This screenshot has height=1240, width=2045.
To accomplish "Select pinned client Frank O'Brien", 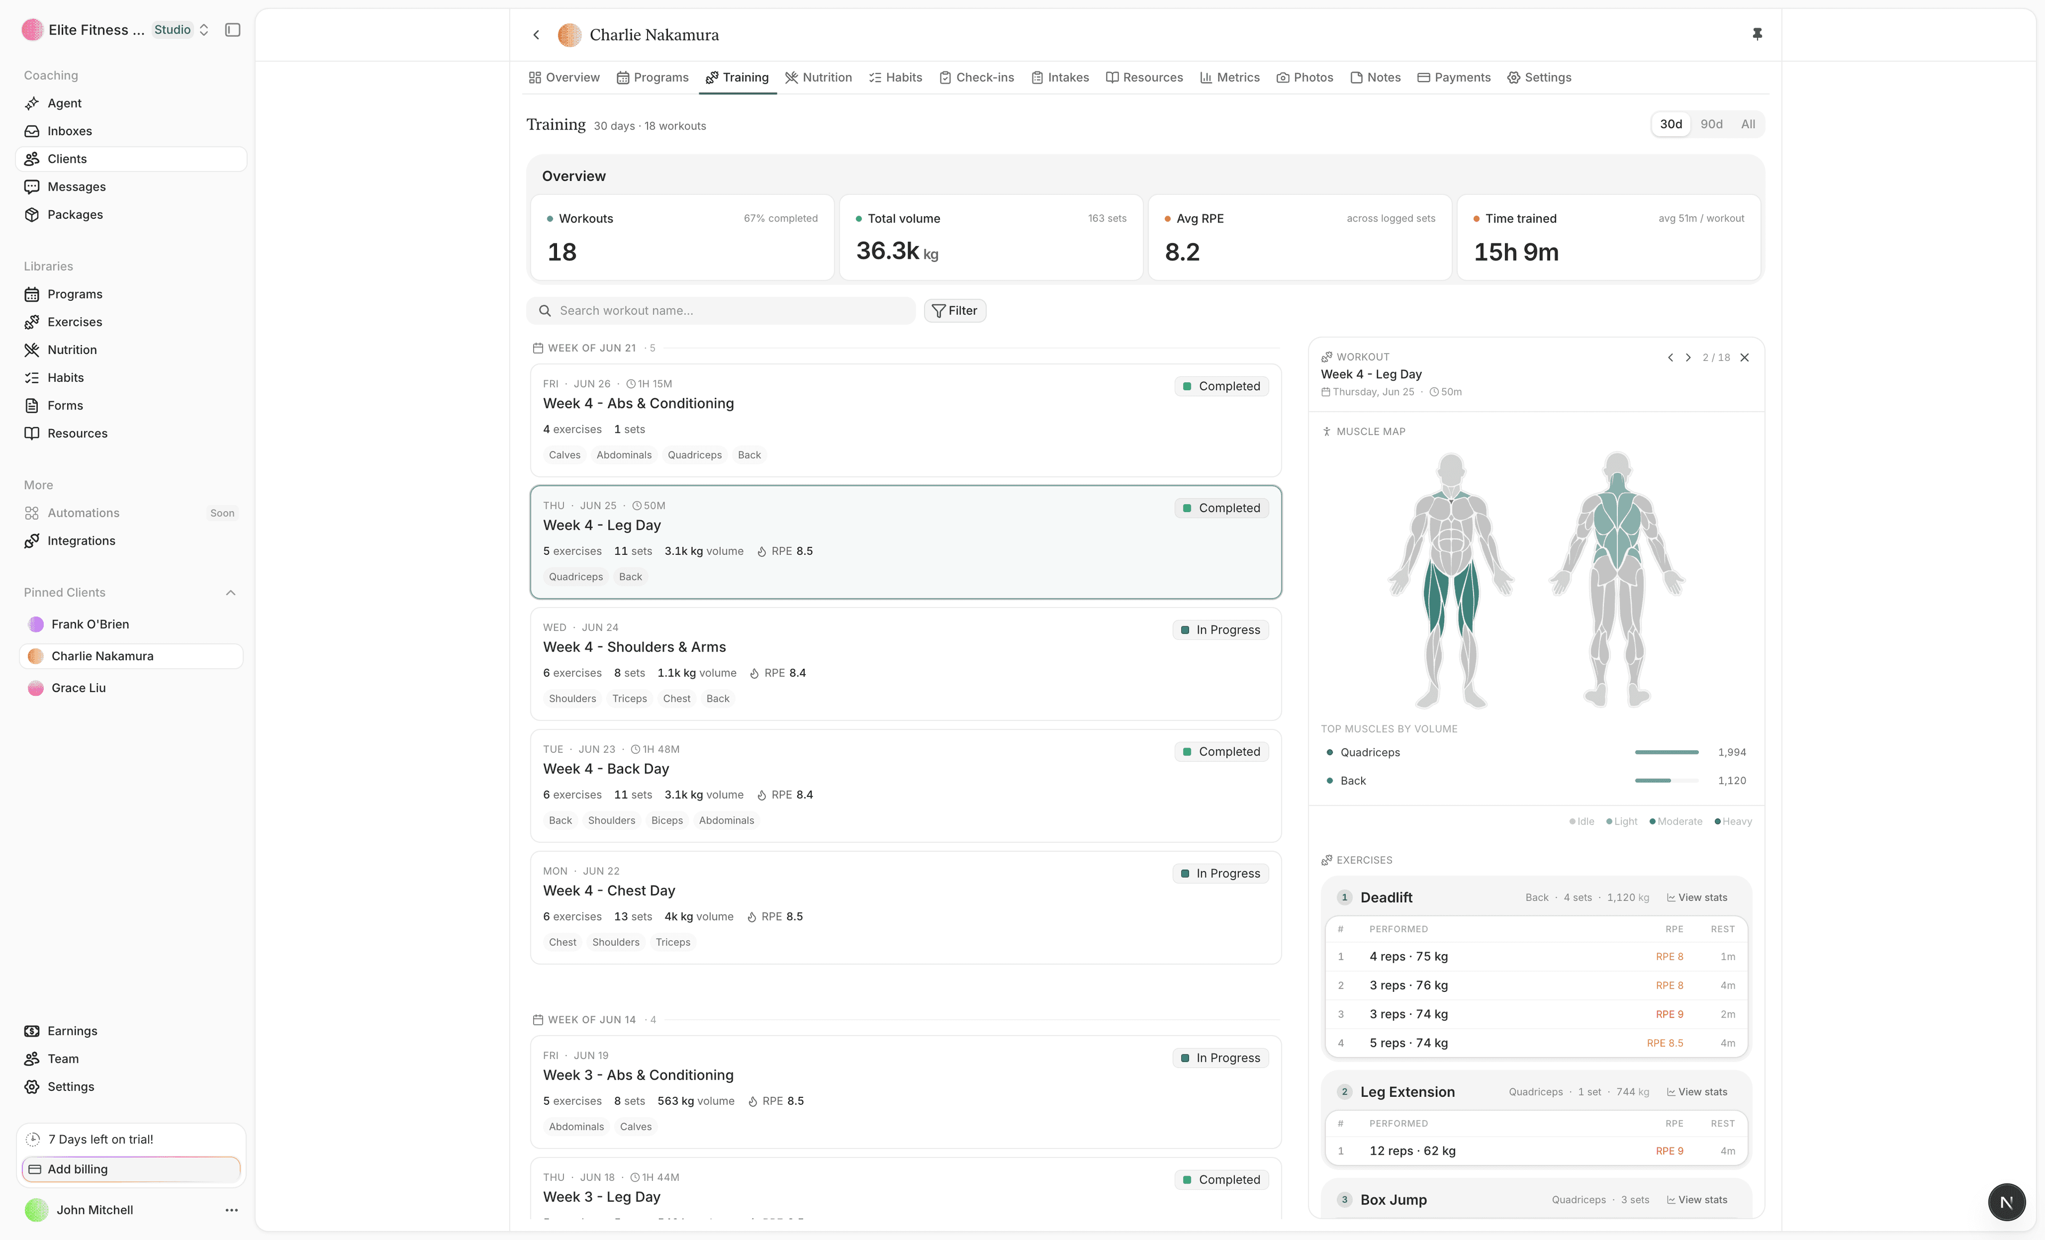I will click(131, 624).
